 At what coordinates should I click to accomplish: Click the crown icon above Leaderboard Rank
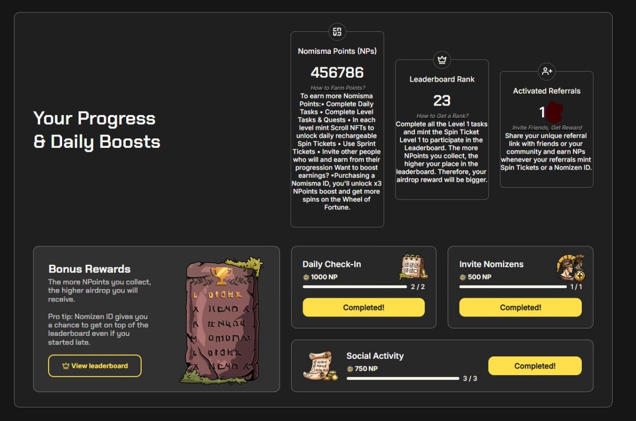point(442,60)
